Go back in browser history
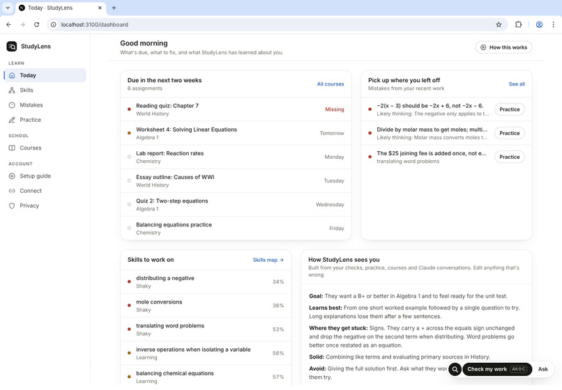Screen dimensions: 562x390 (x=9, y=24)
